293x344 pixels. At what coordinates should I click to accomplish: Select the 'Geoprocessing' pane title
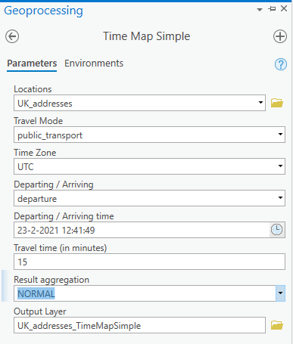pos(43,11)
